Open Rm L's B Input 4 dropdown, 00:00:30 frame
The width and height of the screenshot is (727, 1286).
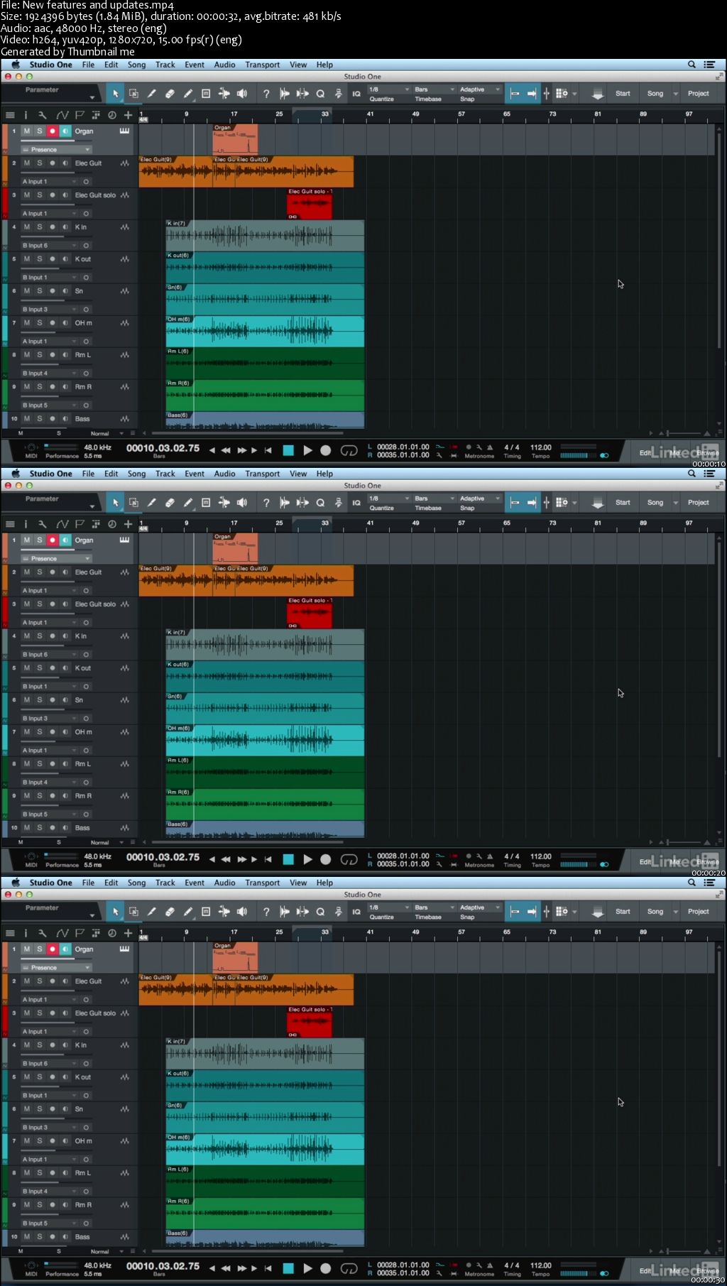tap(49, 1192)
